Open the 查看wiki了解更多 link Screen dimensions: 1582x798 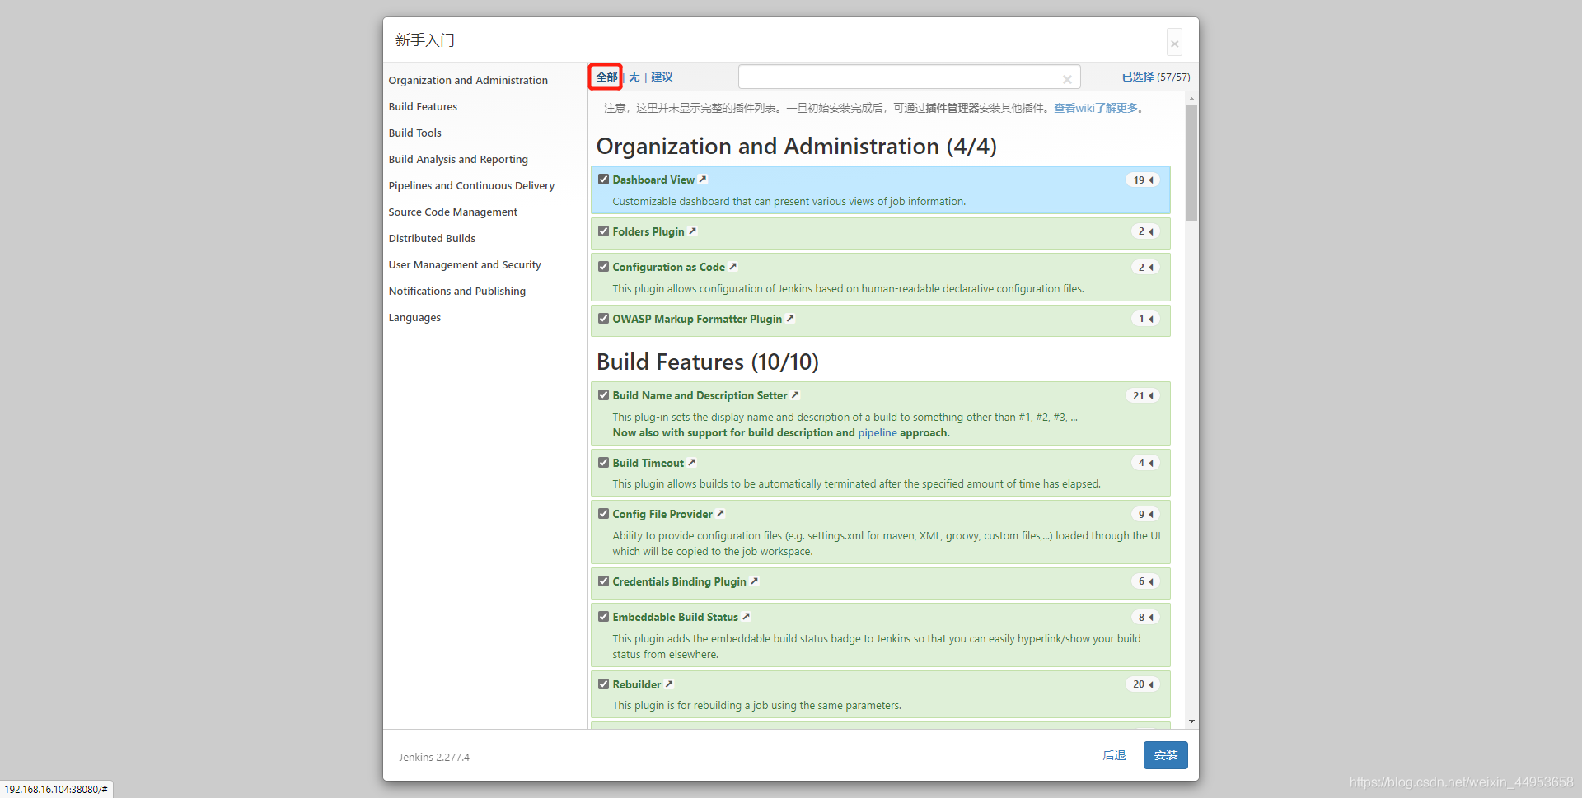(x=1096, y=108)
